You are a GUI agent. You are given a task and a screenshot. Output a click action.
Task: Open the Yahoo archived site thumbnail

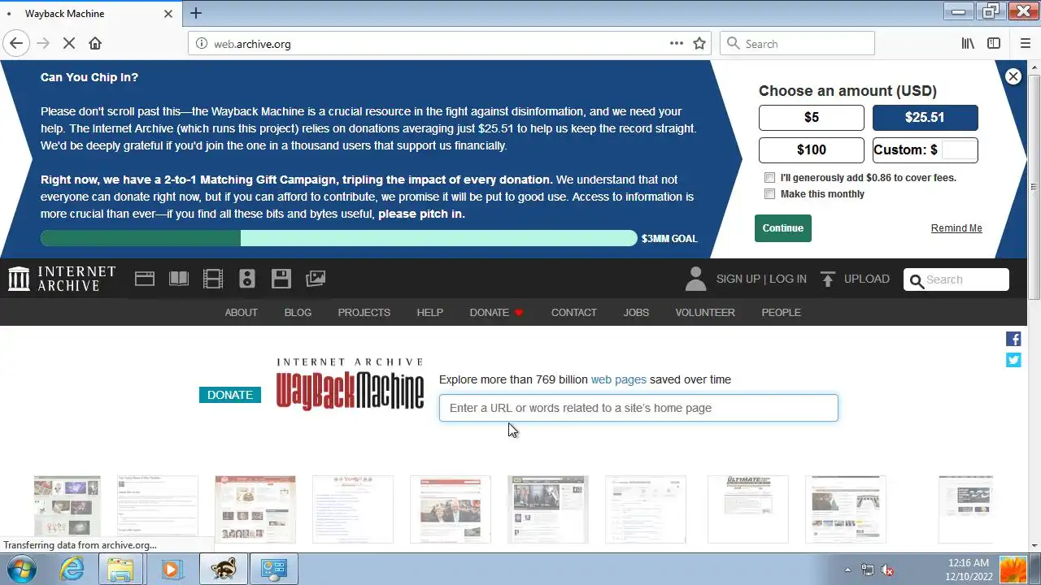click(x=353, y=509)
